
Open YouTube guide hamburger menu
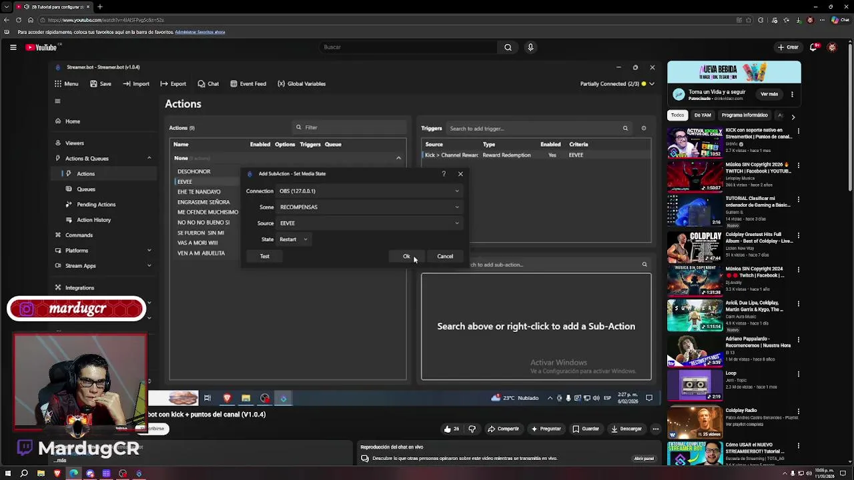13,47
